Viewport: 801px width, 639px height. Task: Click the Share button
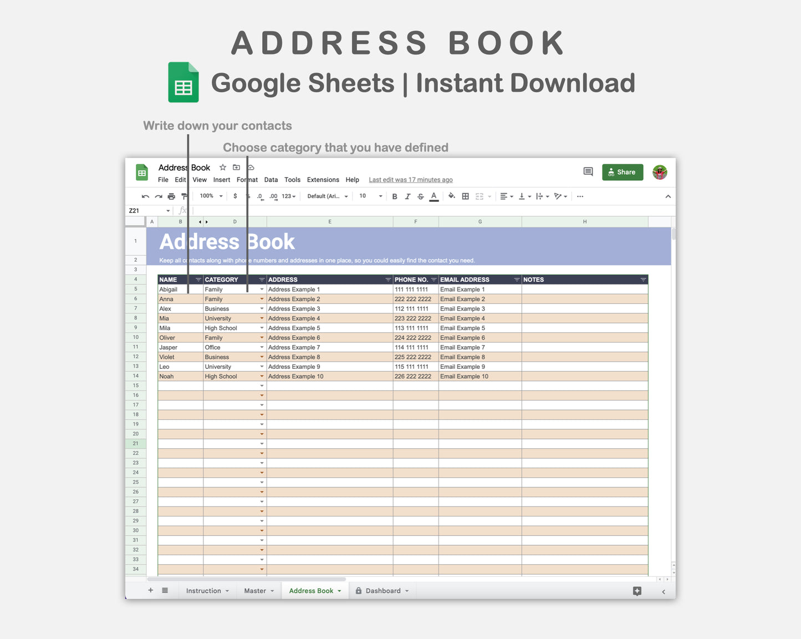point(622,172)
